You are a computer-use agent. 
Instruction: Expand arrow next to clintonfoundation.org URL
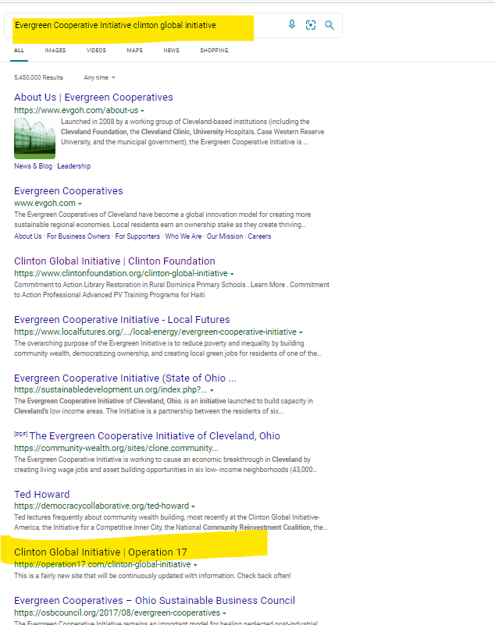(x=232, y=274)
